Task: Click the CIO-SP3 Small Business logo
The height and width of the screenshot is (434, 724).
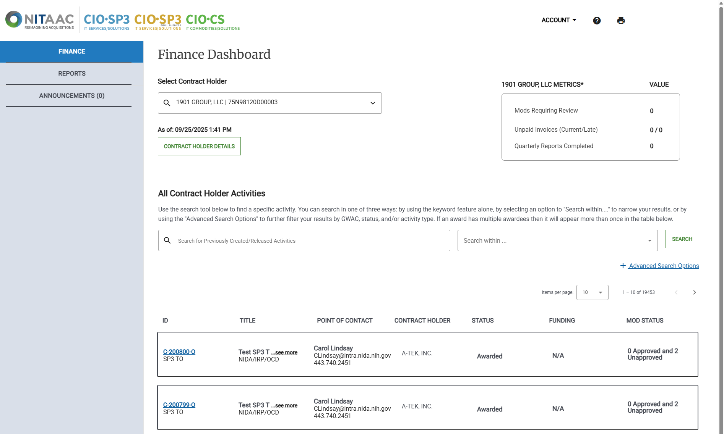Action: [157, 21]
